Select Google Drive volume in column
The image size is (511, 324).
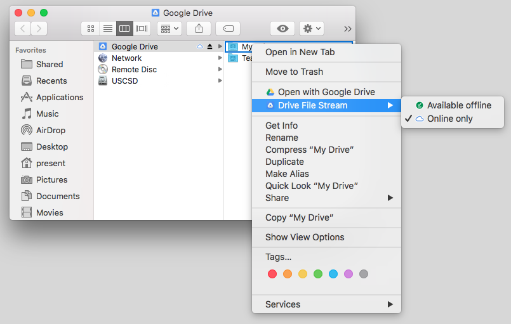click(x=159, y=46)
